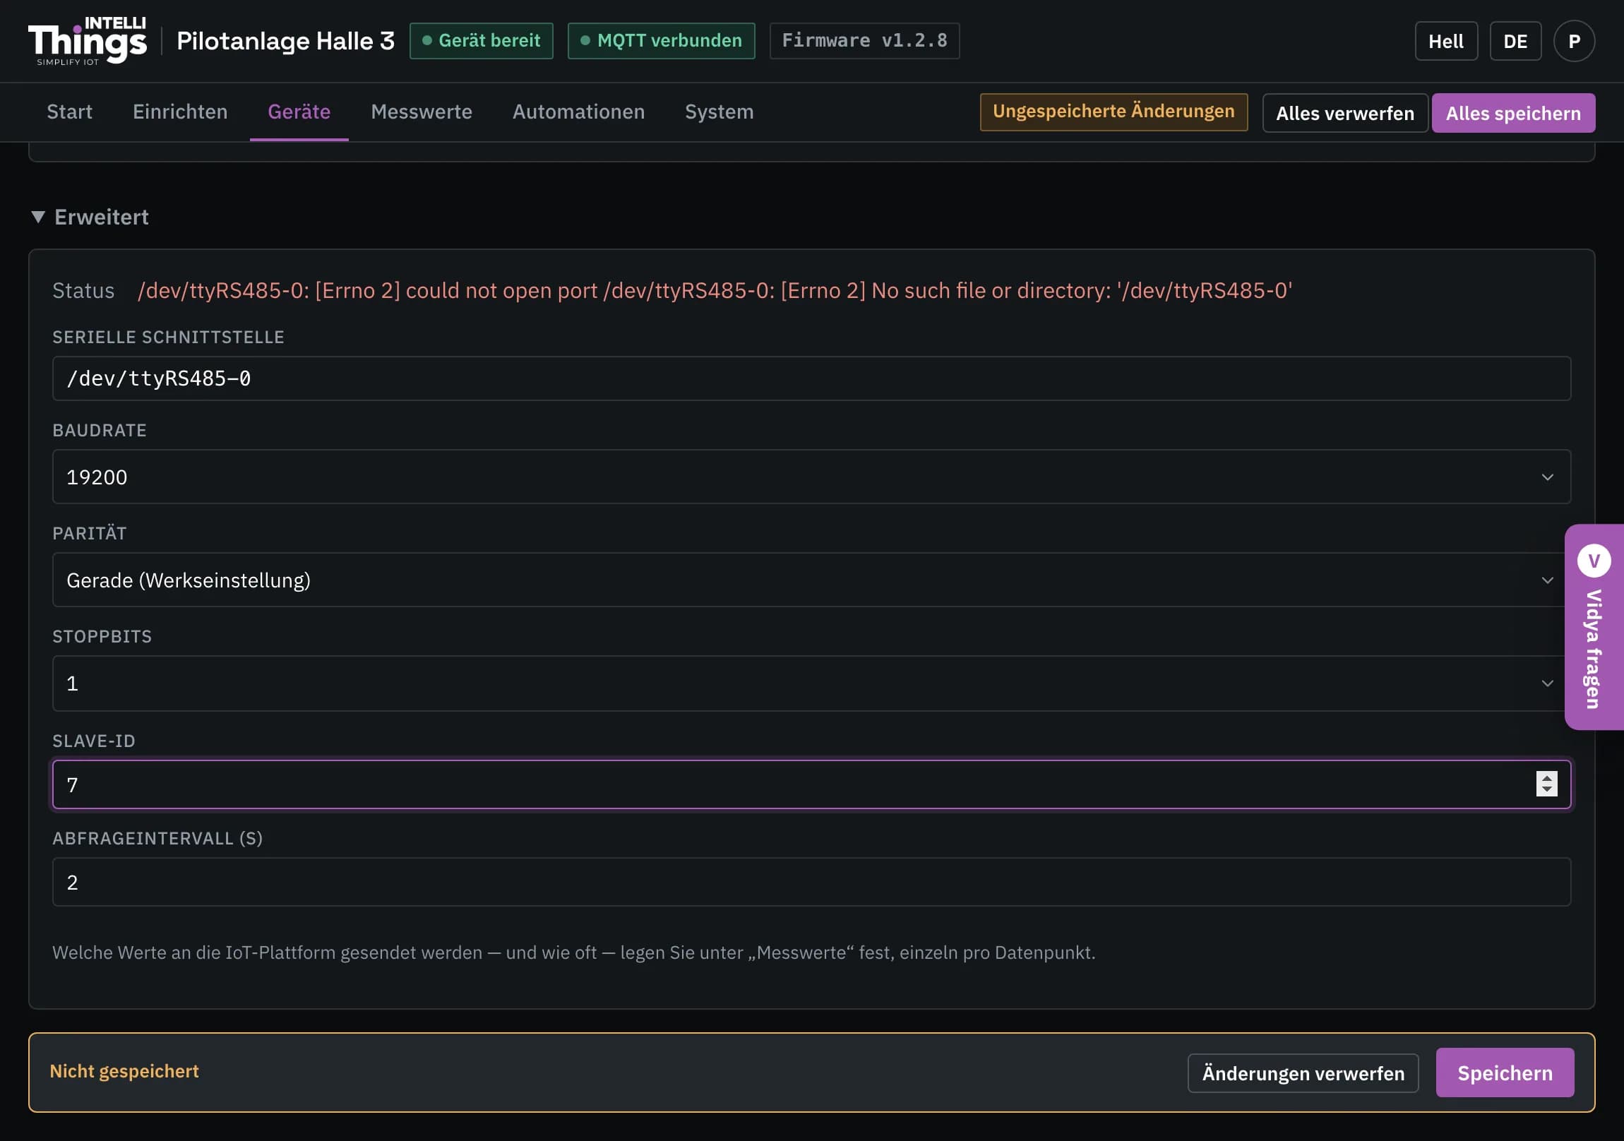Open the Vidya fragen side panel
The height and width of the screenshot is (1141, 1624).
pos(1594,627)
